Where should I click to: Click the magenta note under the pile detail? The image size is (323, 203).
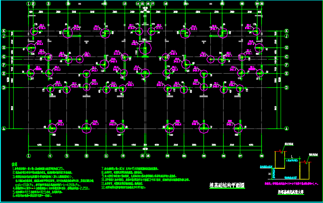291,183
